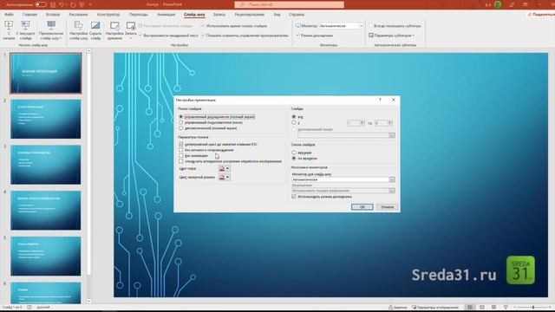Toggle Show Media Controls checkbox in ribbon

coord(203,36)
